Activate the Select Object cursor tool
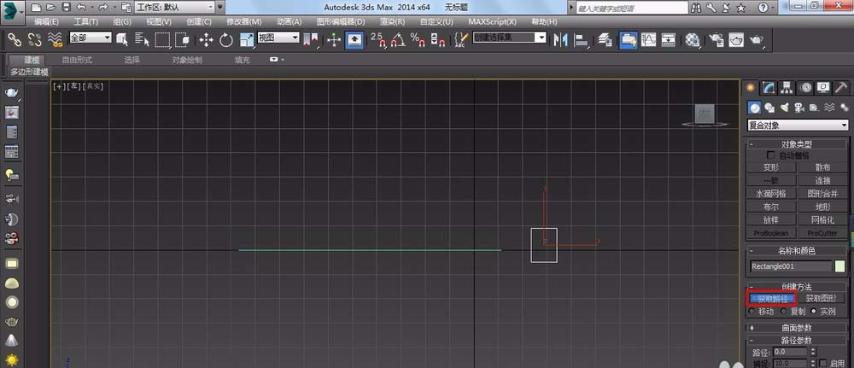This screenshot has height=368, width=854. pos(121,39)
